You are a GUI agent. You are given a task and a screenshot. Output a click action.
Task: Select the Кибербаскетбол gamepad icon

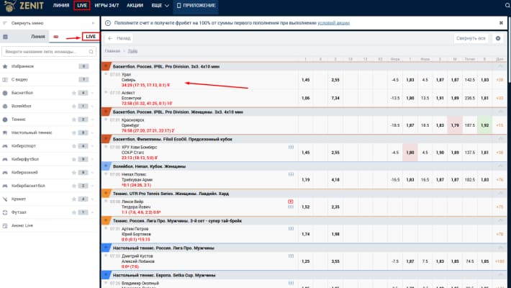pos(5,186)
